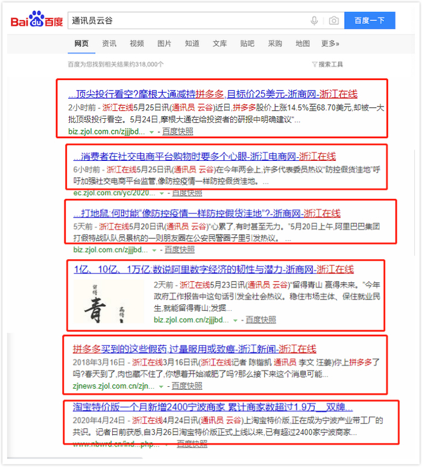Screen dimensions: 422x467
Task: Open 搜索工具 filter options
Action: coord(327,64)
